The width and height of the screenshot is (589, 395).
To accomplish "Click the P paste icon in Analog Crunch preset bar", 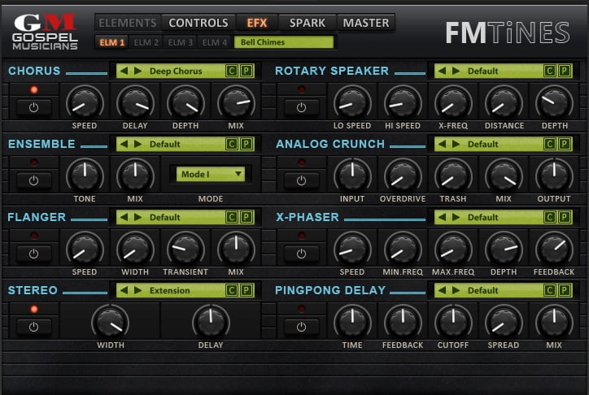I will 565,144.
